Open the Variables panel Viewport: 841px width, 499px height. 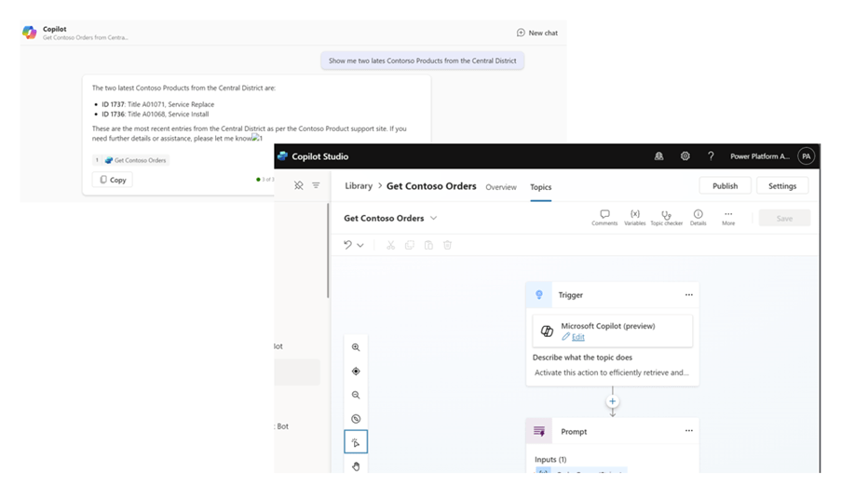[x=634, y=218]
